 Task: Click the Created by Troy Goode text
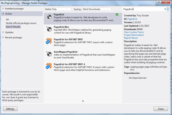tap(136, 16)
